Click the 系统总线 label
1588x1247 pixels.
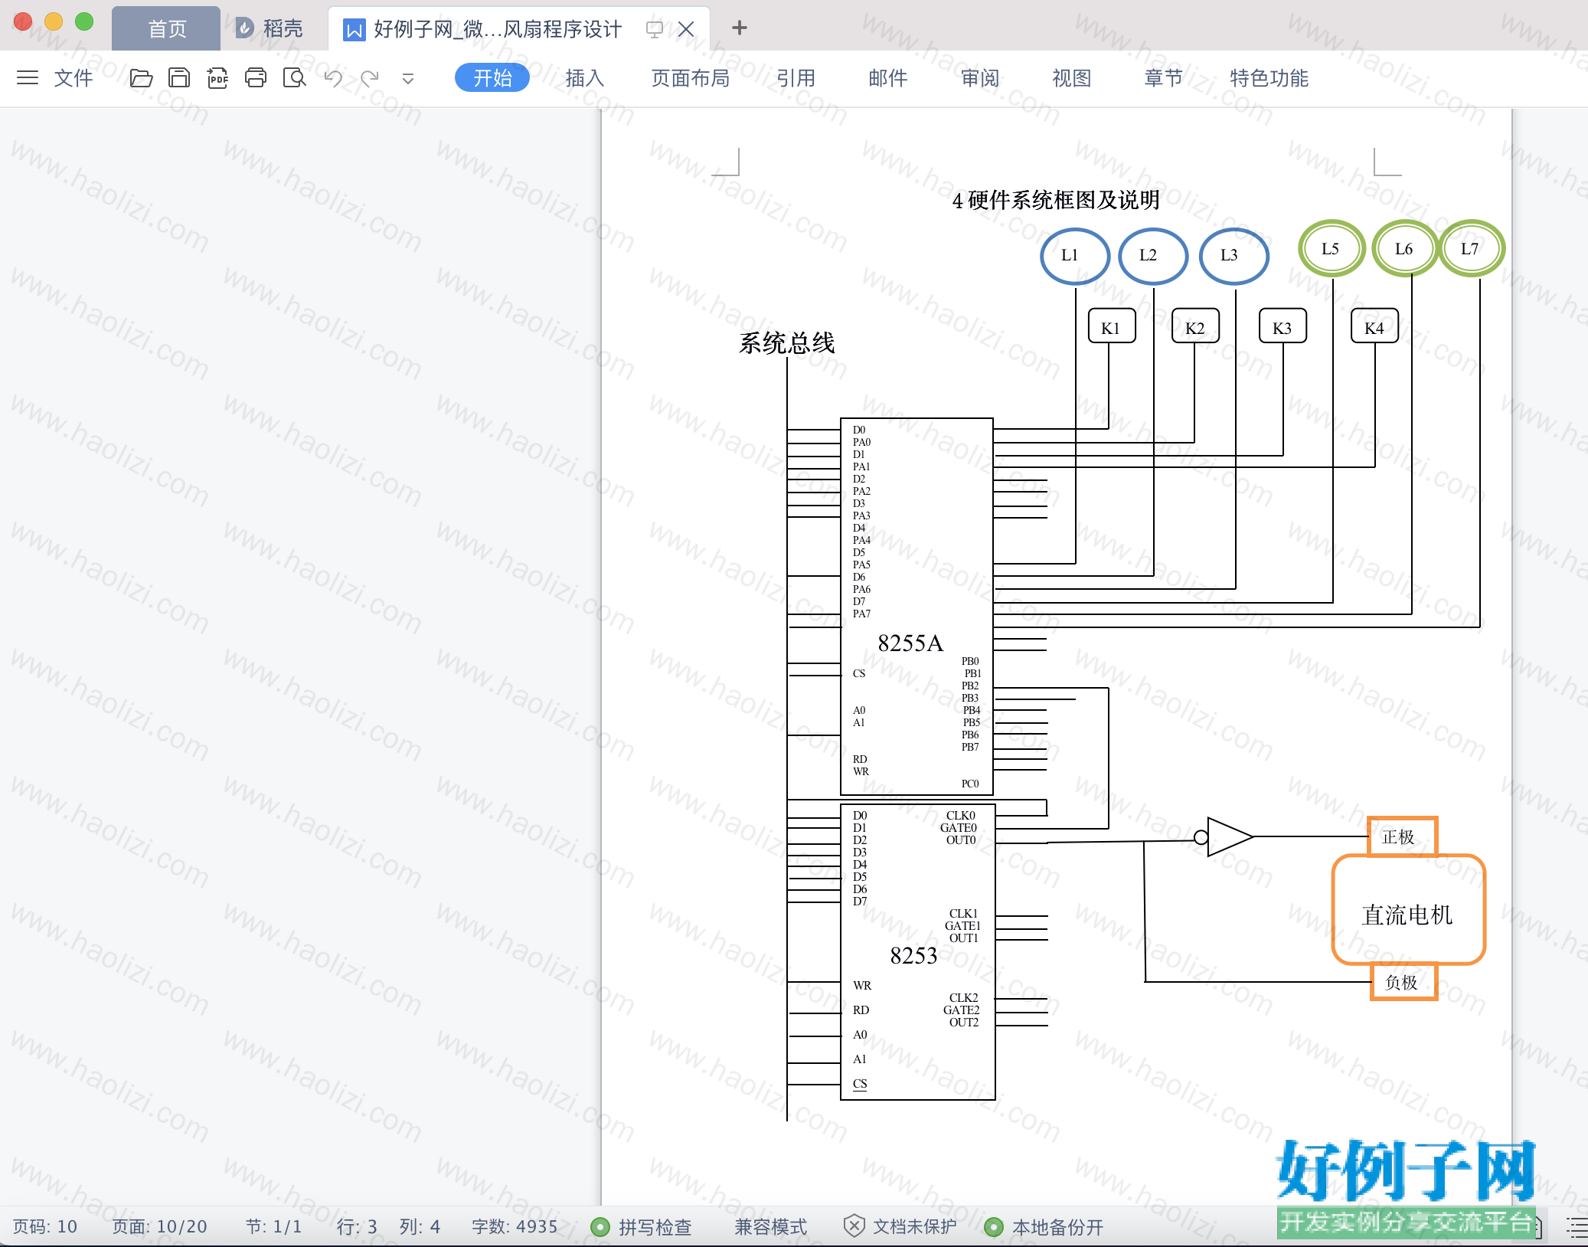(x=786, y=343)
